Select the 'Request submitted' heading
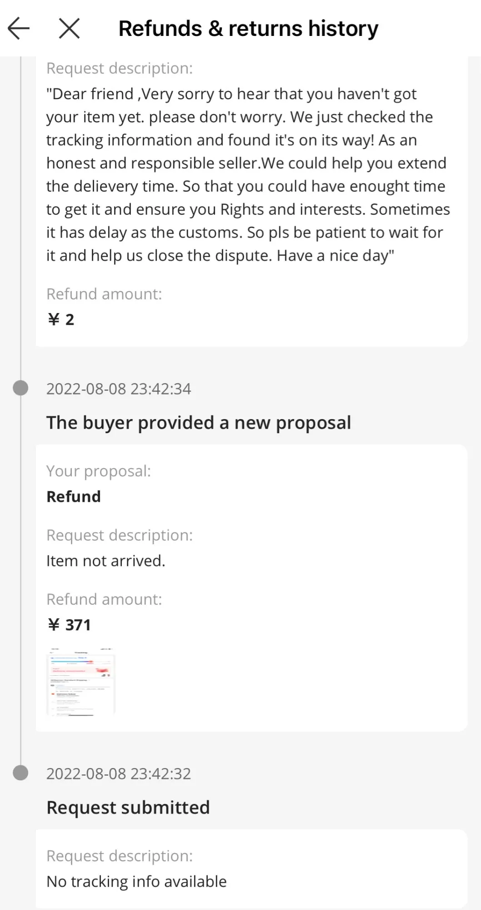Viewport: 481px width, 910px height. tap(128, 808)
